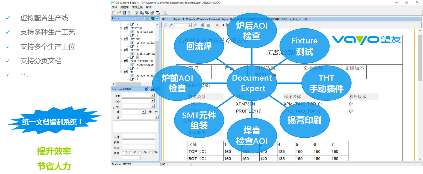Click the save icon in the Station header

152,89
